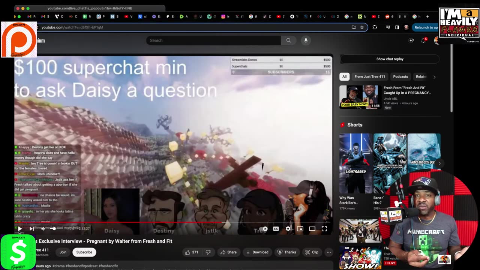The width and height of the screenshot is (480, 270).
Task: Open player settings gear icon
Action: 288,229
